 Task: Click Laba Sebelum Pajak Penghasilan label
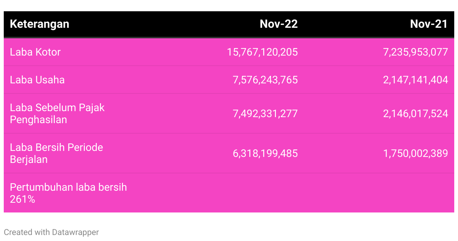57,113
